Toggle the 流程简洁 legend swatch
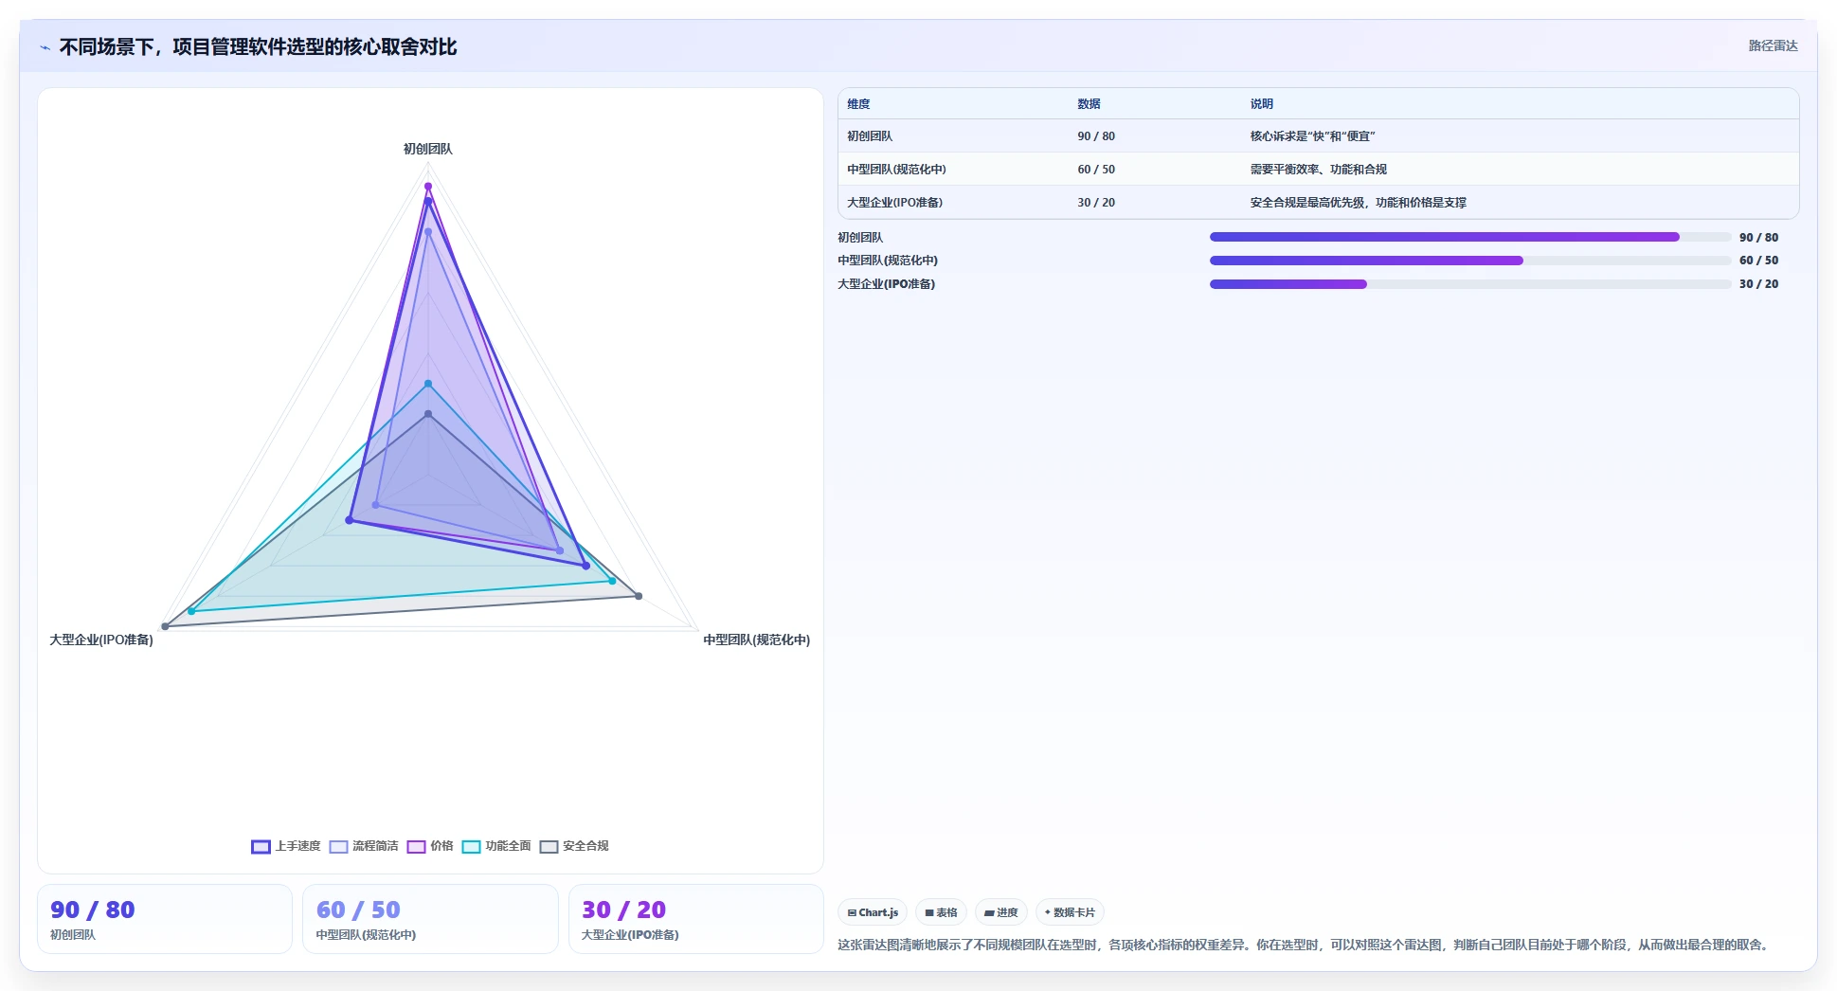 tap(338, 847)
